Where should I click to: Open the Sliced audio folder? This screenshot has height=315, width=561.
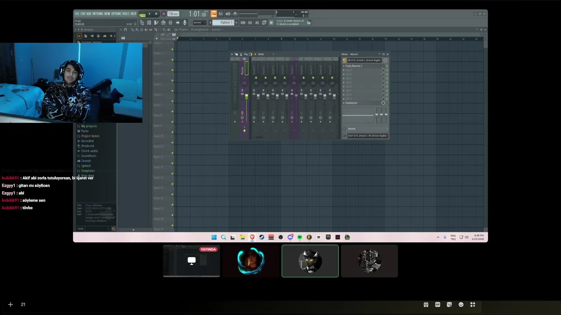[87, 151]
